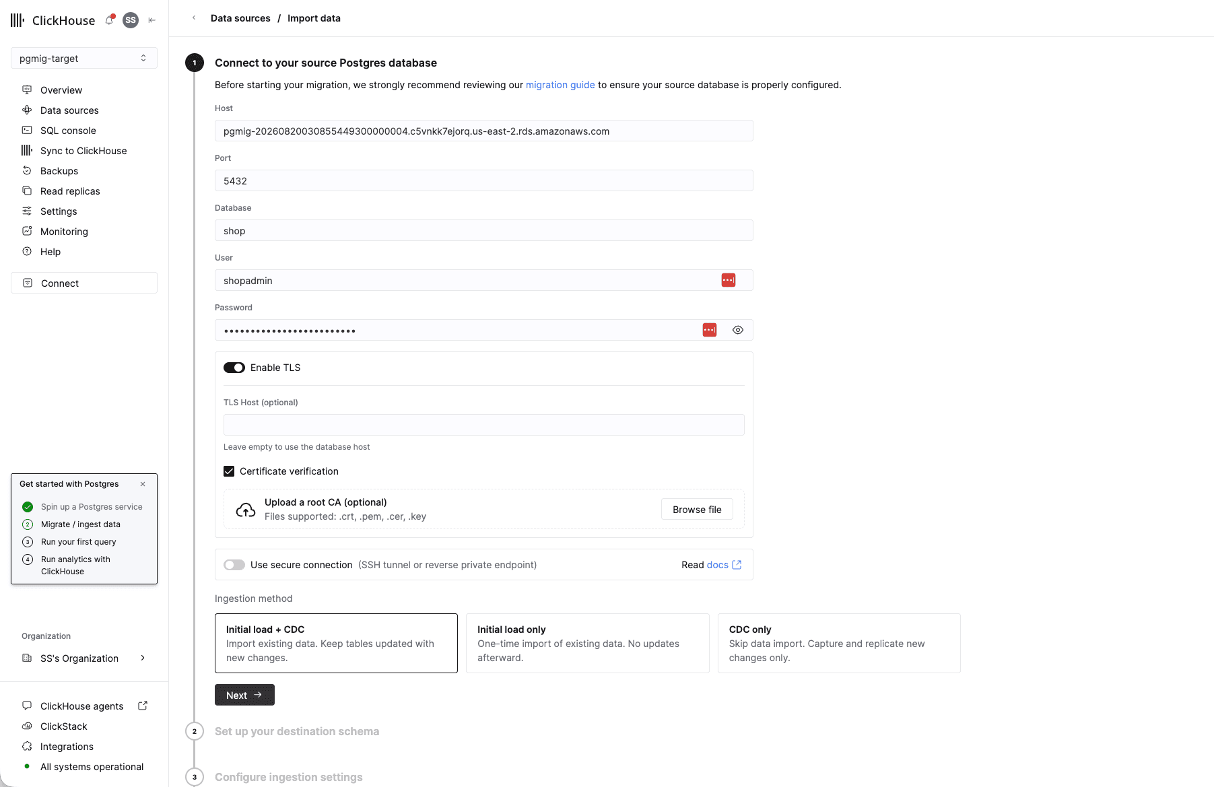Screen dimensions: 1214x787
Task: Show the password with the eye icon
Action: [738, 330]
